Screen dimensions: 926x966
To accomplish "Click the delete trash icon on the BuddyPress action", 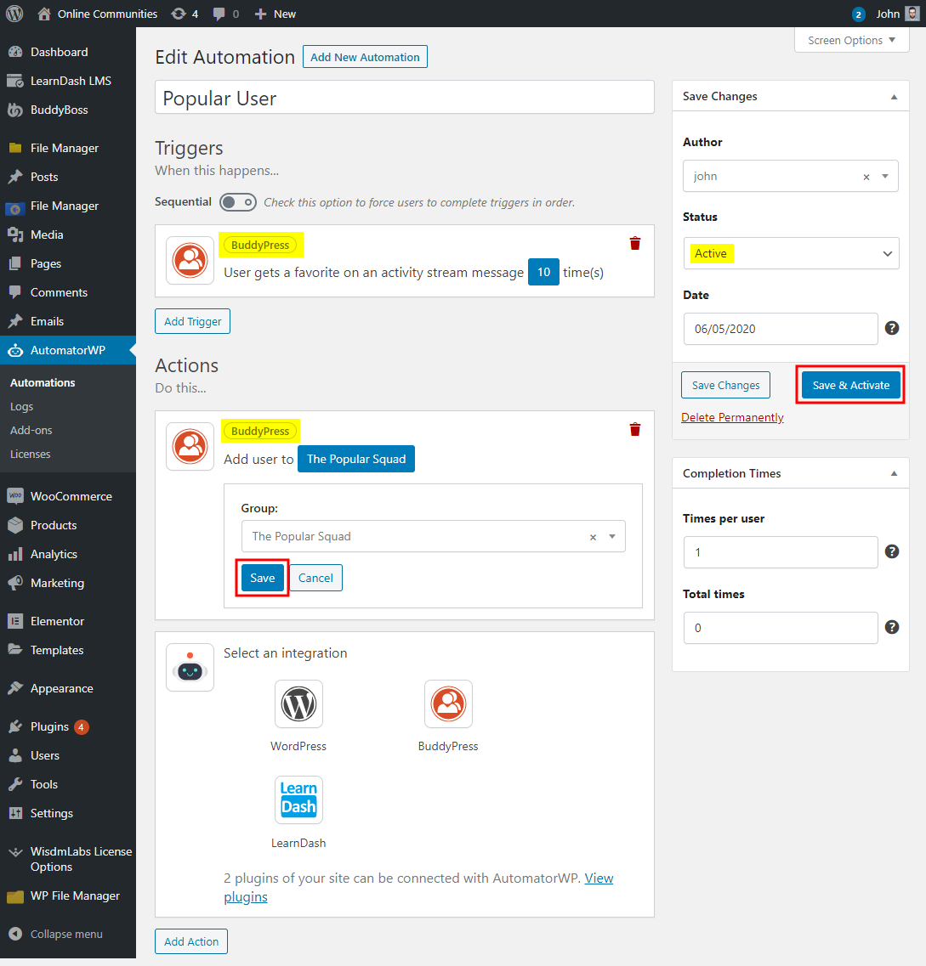I will tap(634, 429).
